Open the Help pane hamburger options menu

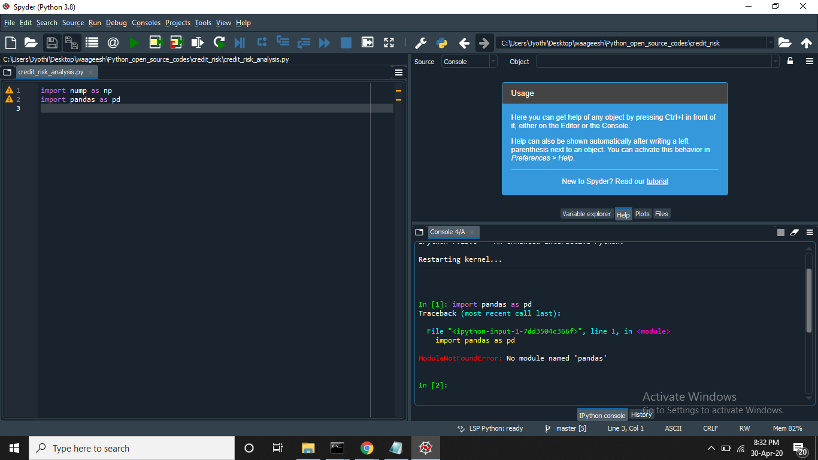point(810,60)
